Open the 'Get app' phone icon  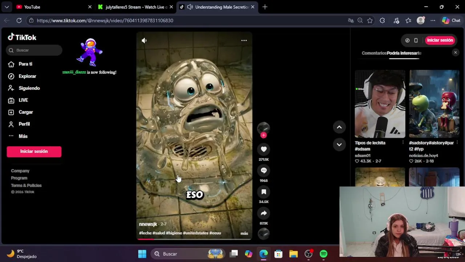coord(416,40)
